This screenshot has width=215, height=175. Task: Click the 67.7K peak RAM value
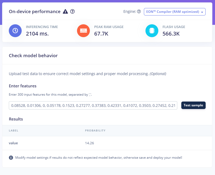(101, 34)
